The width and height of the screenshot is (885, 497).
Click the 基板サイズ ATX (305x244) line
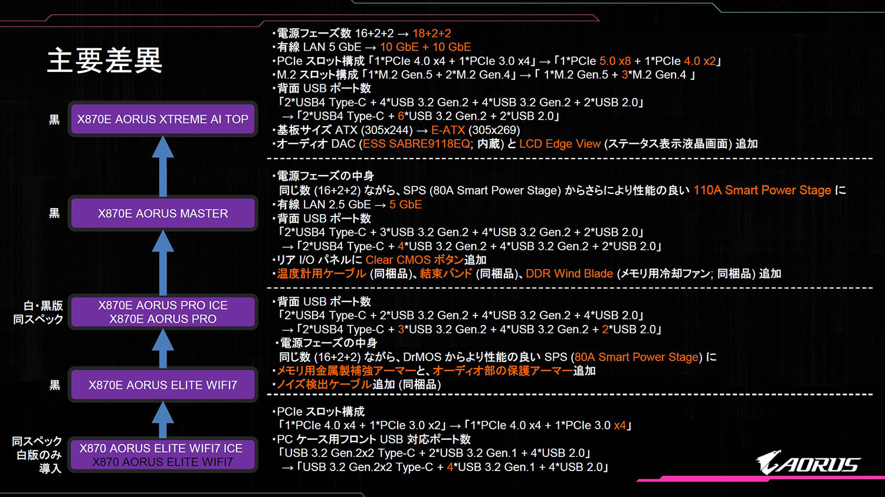tap(396, 130)
